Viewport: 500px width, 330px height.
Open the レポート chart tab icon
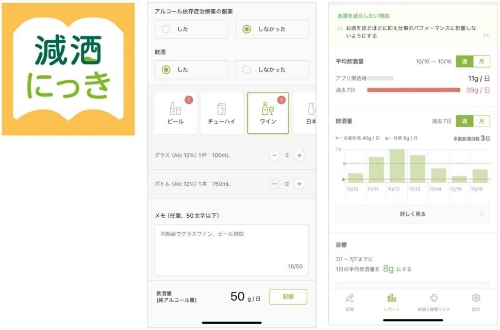point(392,298)
